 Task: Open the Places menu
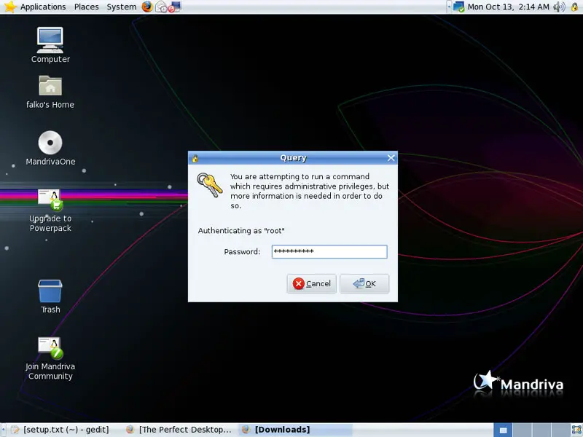point(86,7)
